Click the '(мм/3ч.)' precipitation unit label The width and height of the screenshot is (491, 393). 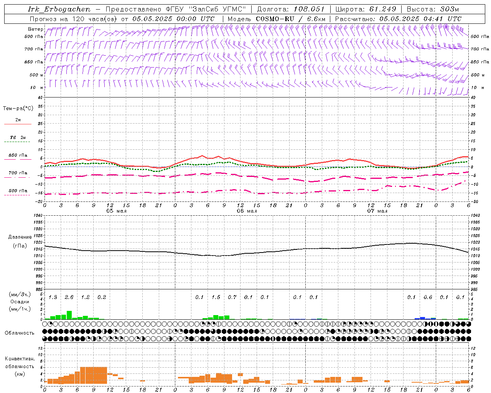[20, 294]
